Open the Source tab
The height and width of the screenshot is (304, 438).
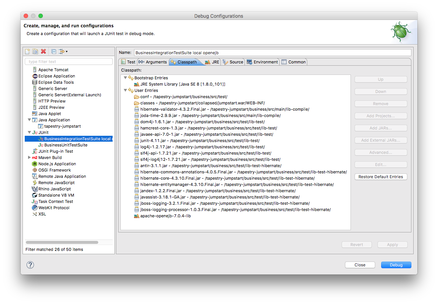tap(233, 62)
